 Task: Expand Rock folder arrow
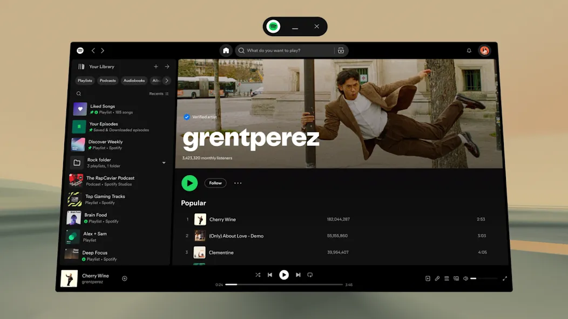coord(164,163)
